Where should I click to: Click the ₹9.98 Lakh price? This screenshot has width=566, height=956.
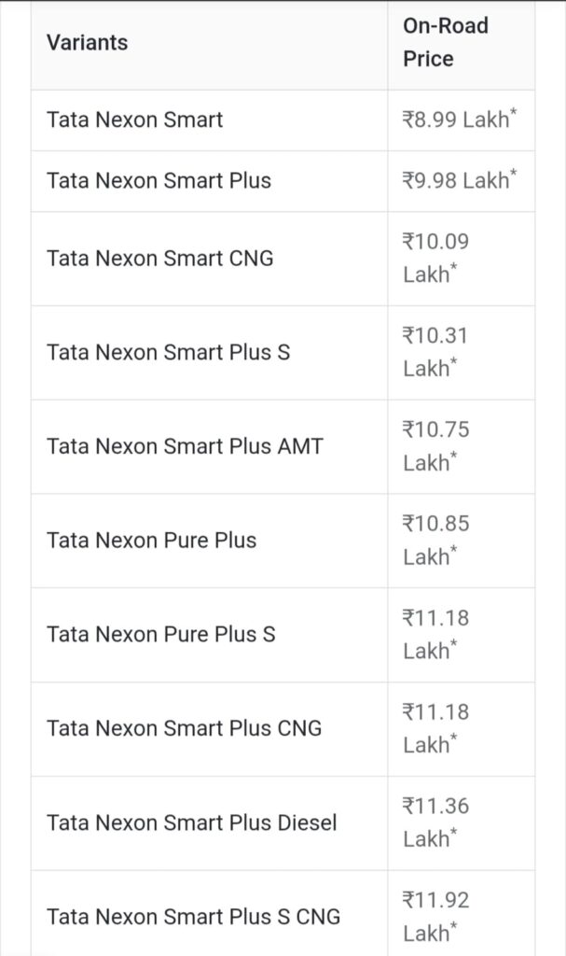[x=458, y=180]
